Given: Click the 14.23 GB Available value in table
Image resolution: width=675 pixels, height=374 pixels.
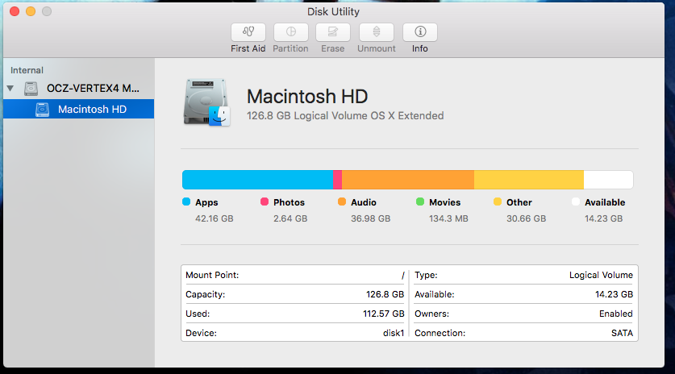Looking at the screenshot, I should click(x=614, y=294).
